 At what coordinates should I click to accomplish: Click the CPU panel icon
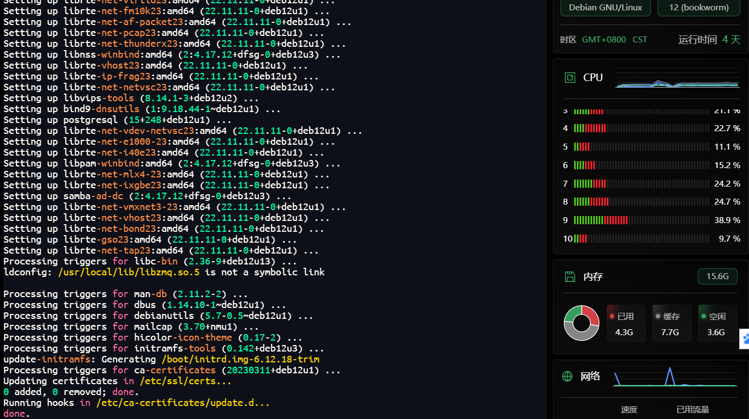[570, 77]
